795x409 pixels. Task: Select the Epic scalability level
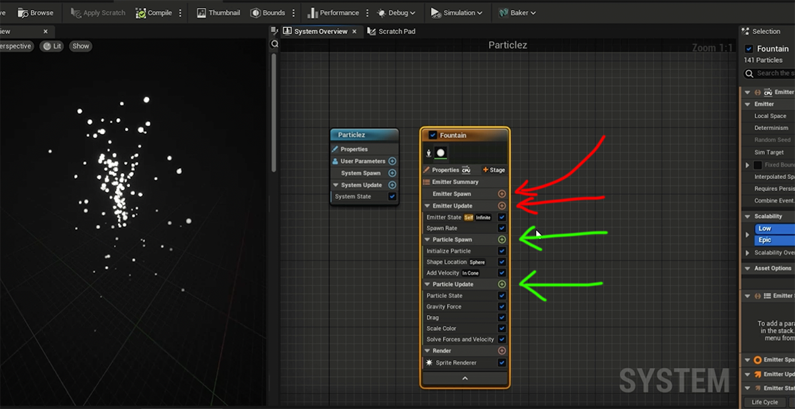[x=774, y=240]
